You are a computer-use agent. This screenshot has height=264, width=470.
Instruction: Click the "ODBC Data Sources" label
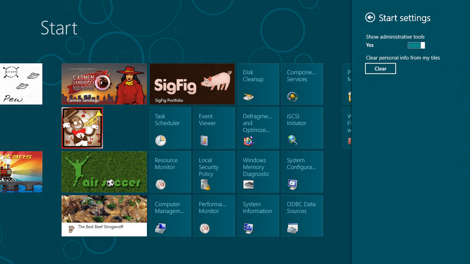[x=301, y=208]
